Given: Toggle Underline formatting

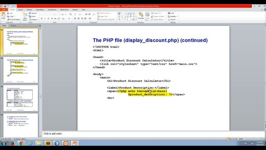Looking at the screenshot, I should click(x=48, y=18).
